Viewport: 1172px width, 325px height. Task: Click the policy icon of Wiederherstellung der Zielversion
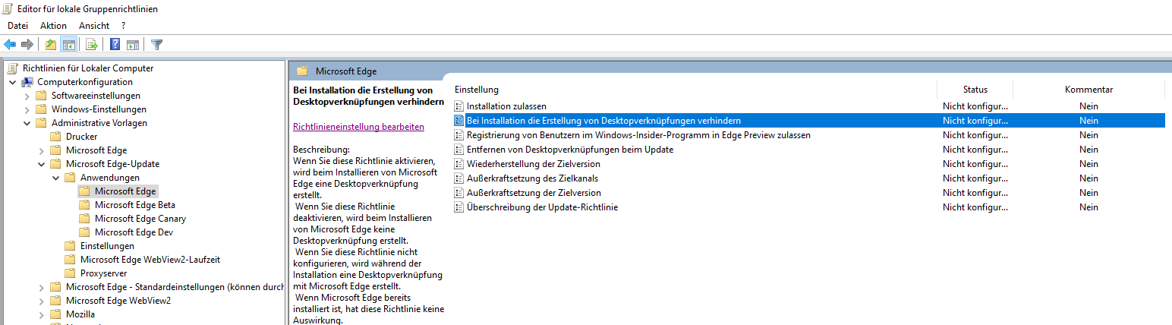pos(458,164)
